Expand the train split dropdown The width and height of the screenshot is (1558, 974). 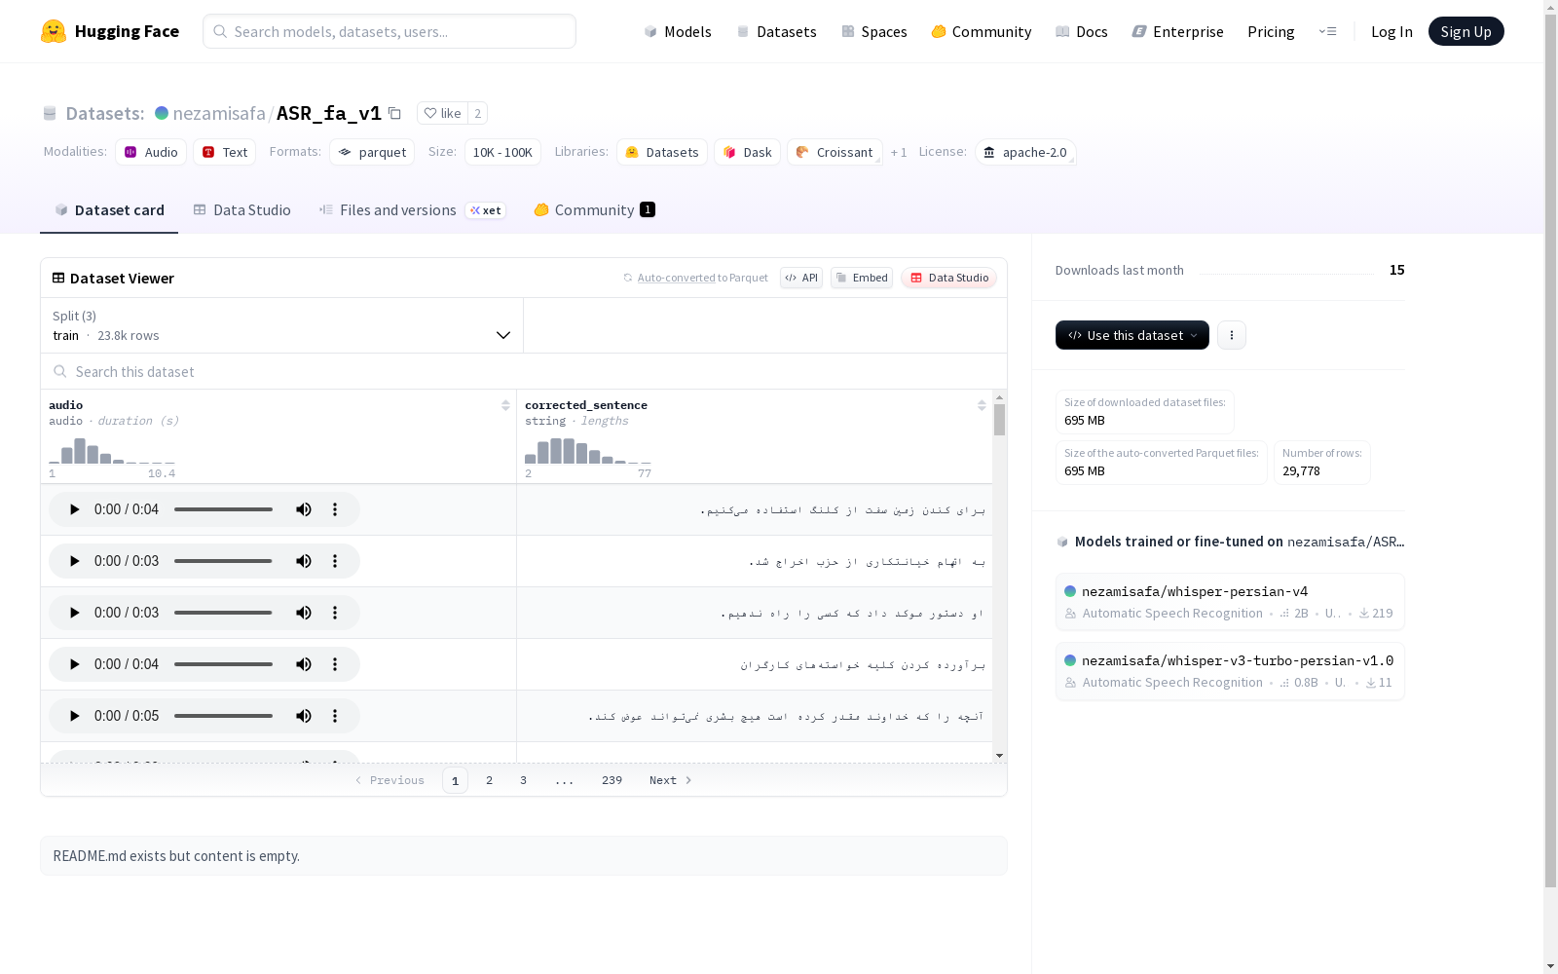tap(281, 325)
